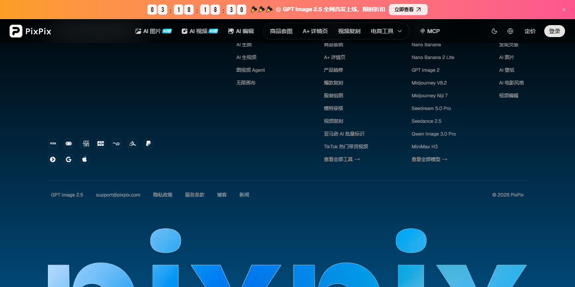Click the UnionPay payment icon

tap(117, 143)
